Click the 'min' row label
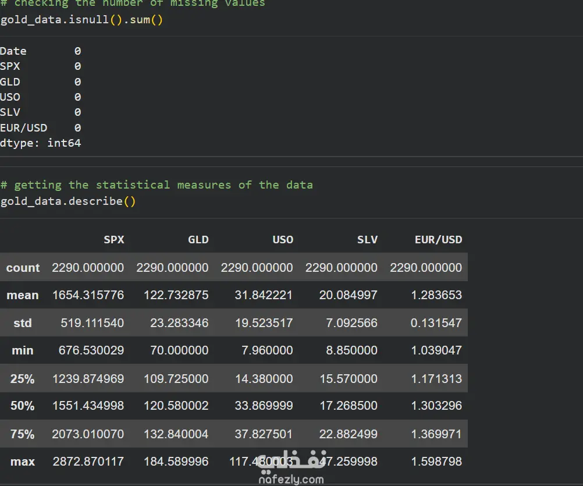The height and width of the screenshot is (486, 583). point(23,350)
